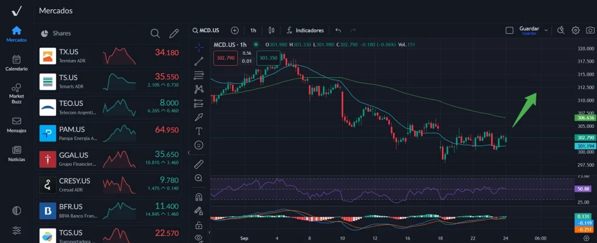Click the 302.790 sell price button
The height and width of the screenshot is (243, 597).
(x=225, y=58)
